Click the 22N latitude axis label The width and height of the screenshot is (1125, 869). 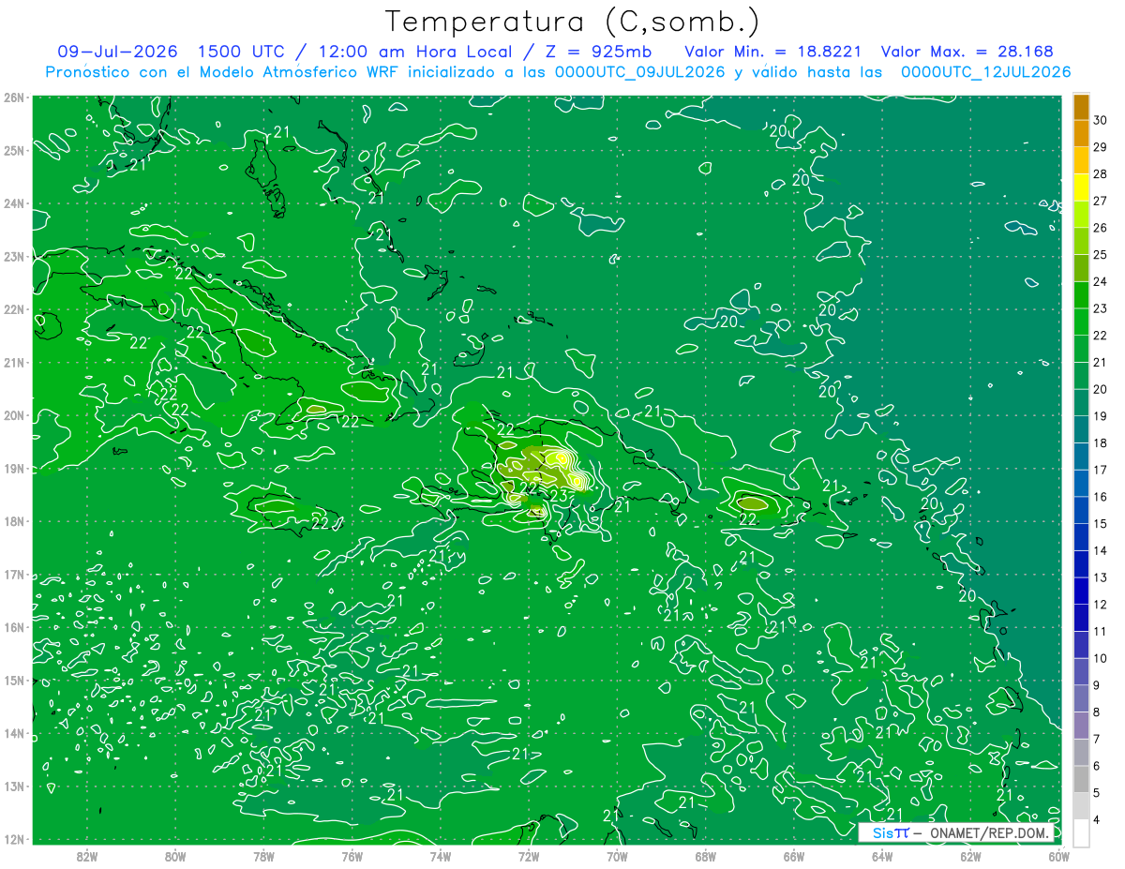click(x=13, y=309)
